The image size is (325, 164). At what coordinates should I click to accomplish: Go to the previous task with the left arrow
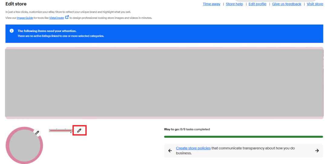(170, 150)
